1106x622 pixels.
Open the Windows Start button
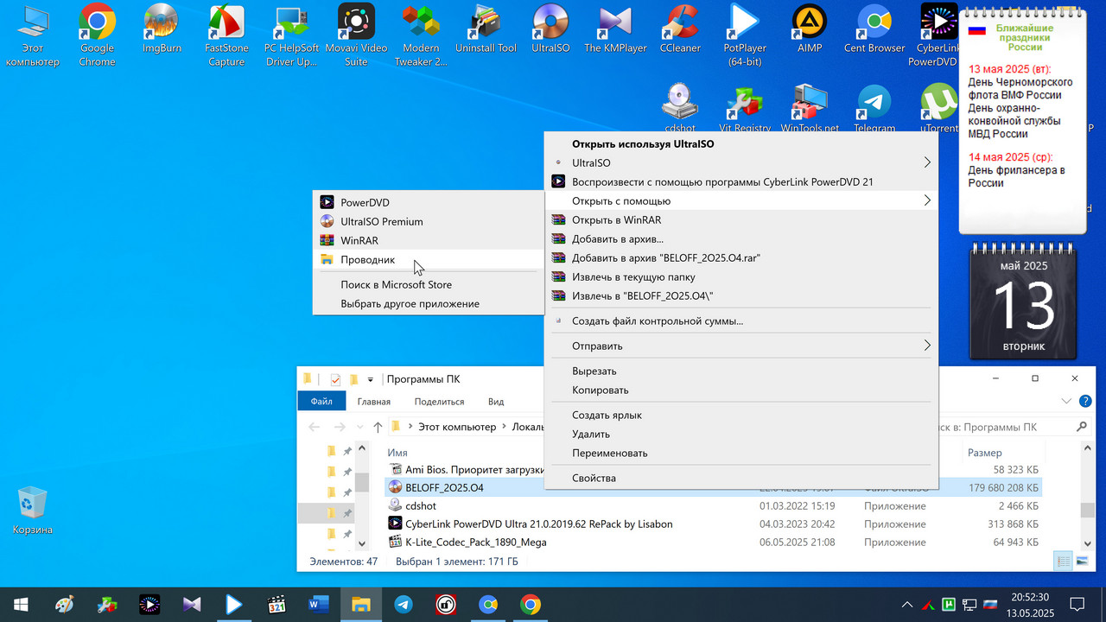point(20,605)
